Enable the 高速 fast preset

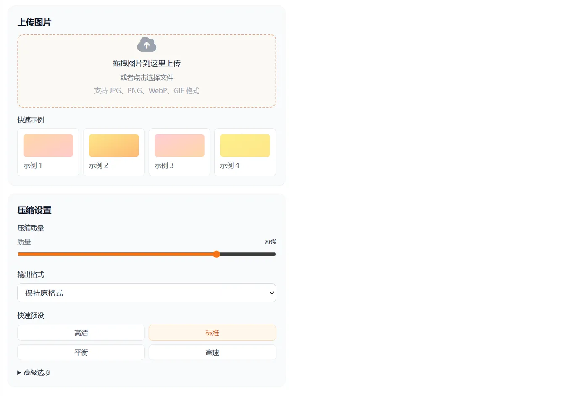212,352
